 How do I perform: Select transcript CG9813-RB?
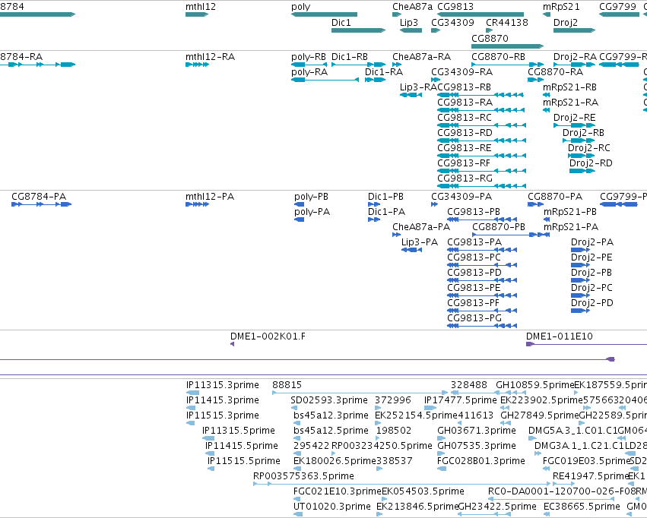pos(465,87)
